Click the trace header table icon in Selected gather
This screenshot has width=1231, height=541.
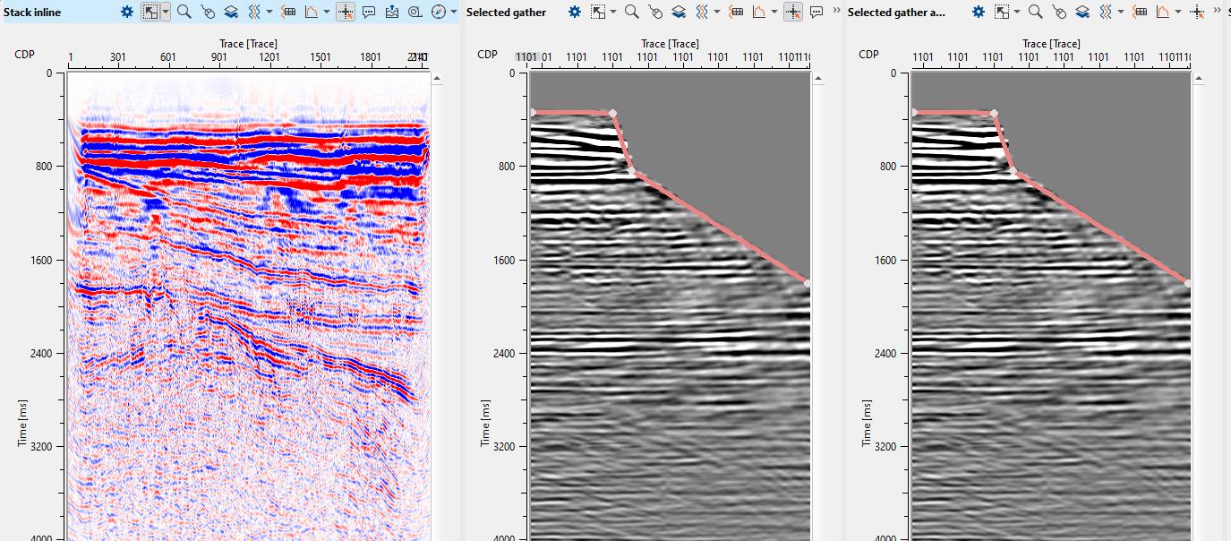[736, 12]
